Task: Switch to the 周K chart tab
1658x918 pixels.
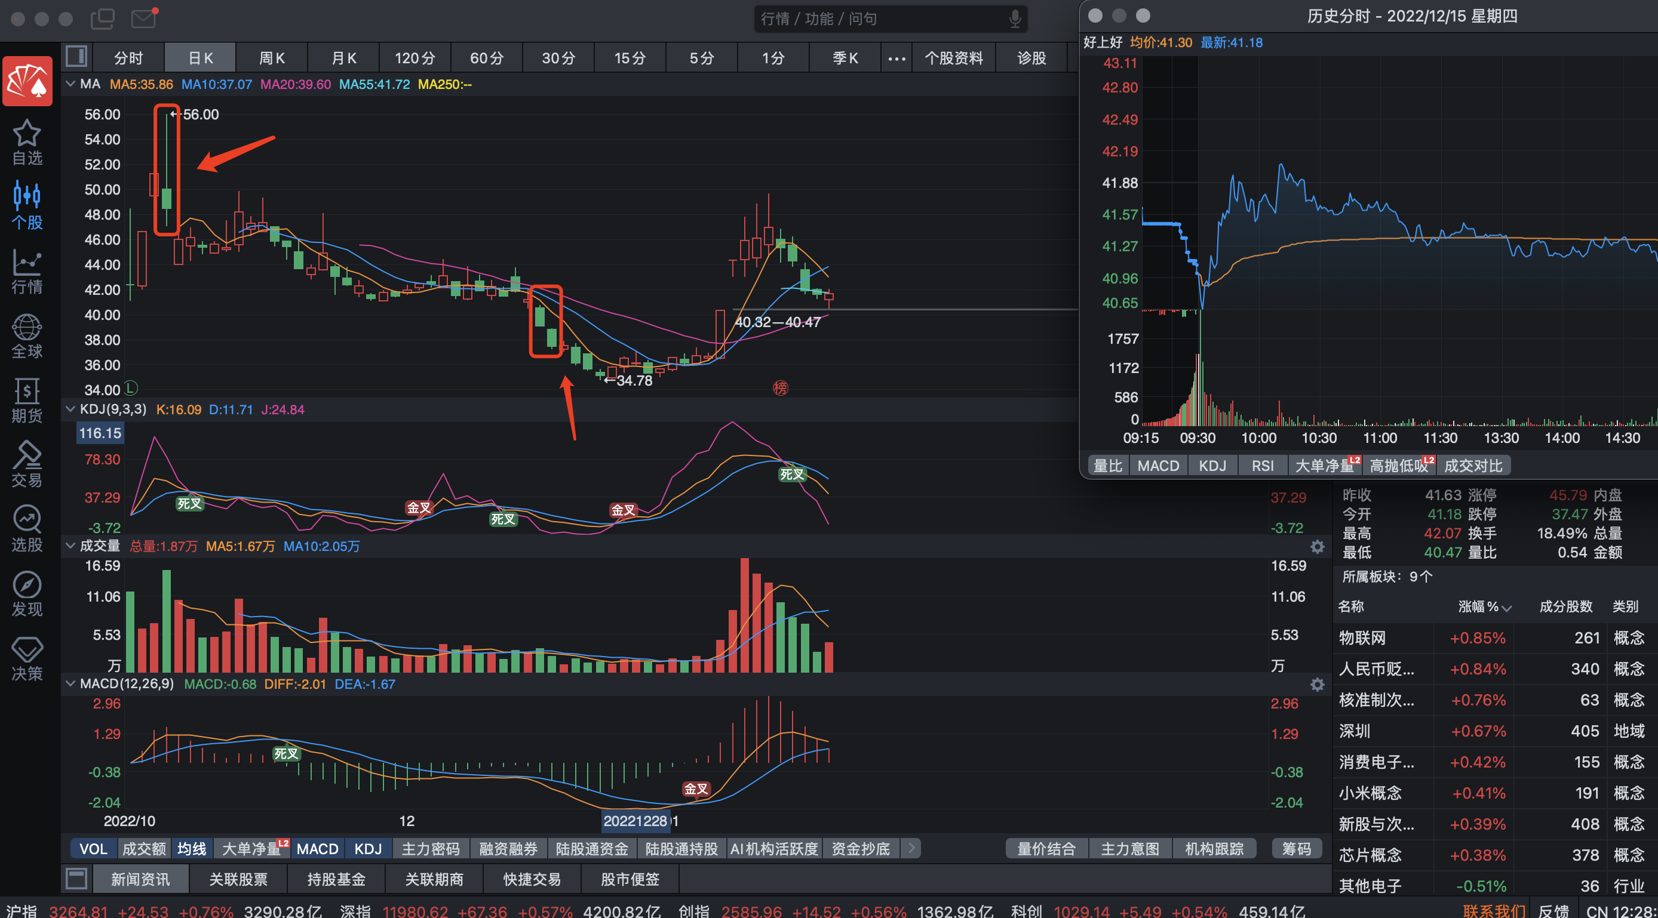Action: pos(272,58)
